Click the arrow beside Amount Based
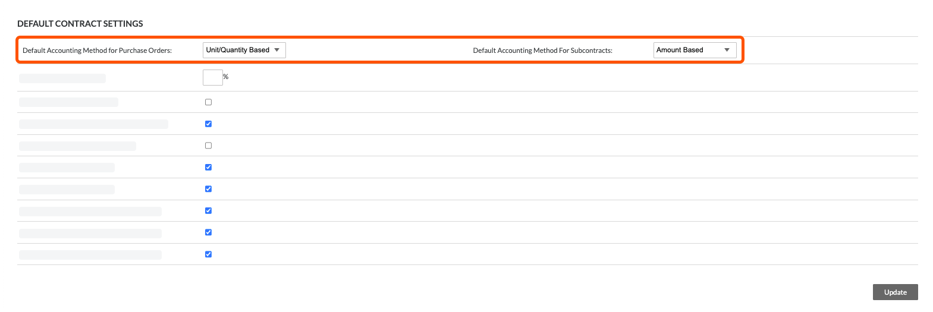Viewport: 933px width, 312px height. [x=727, y=50]
